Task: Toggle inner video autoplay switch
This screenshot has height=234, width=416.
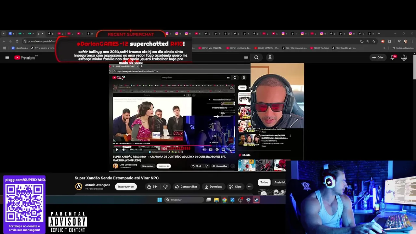Action: [x=204, y=149]
